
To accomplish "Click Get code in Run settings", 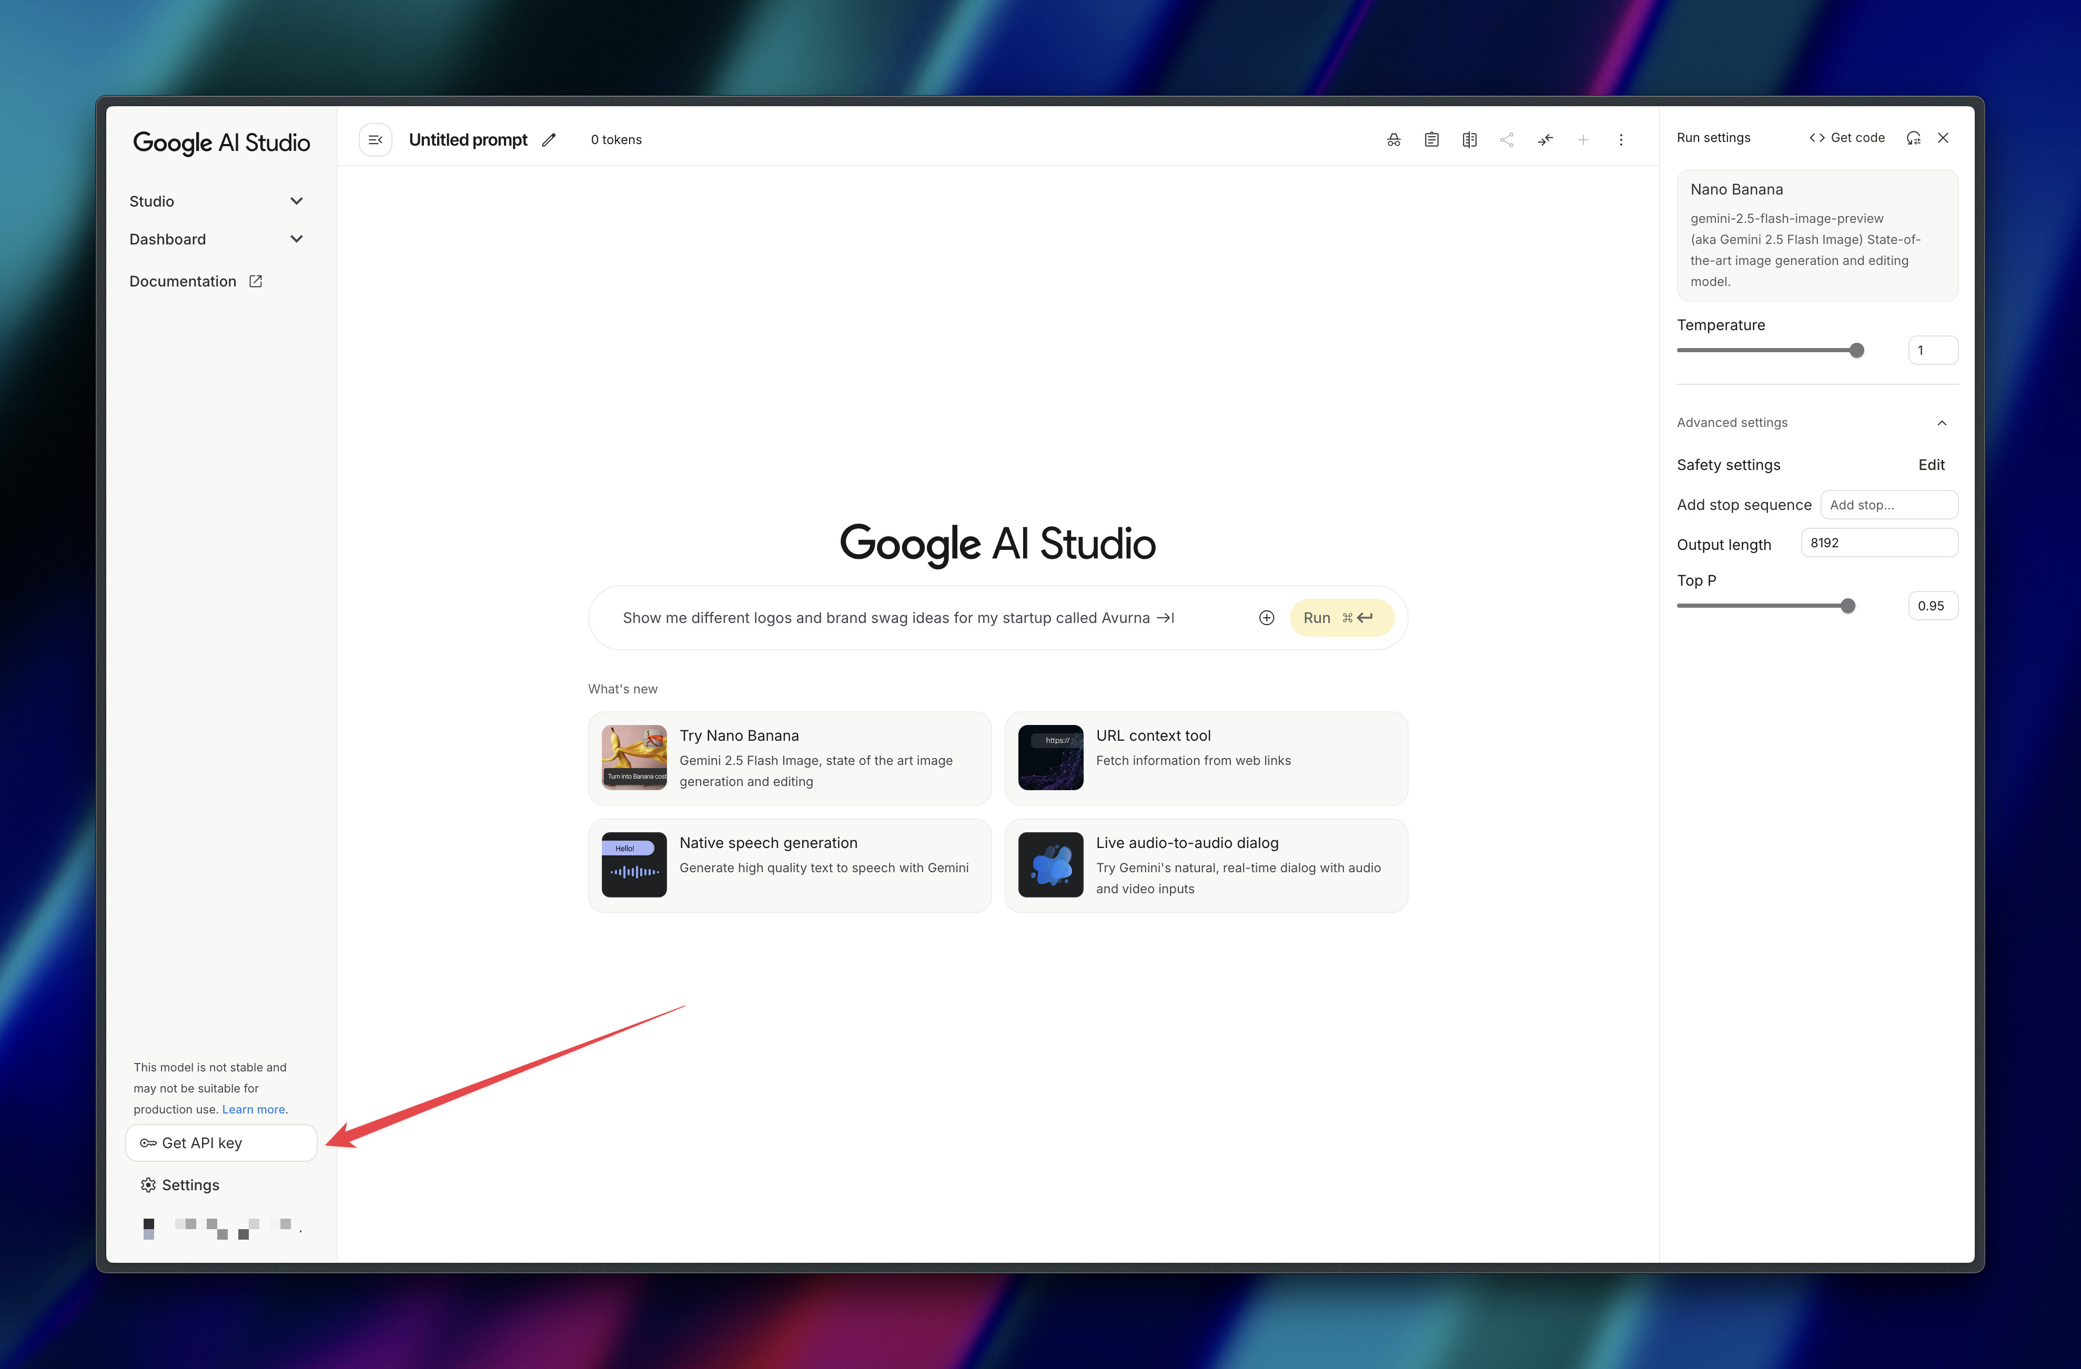I will tap(1847, 138).
